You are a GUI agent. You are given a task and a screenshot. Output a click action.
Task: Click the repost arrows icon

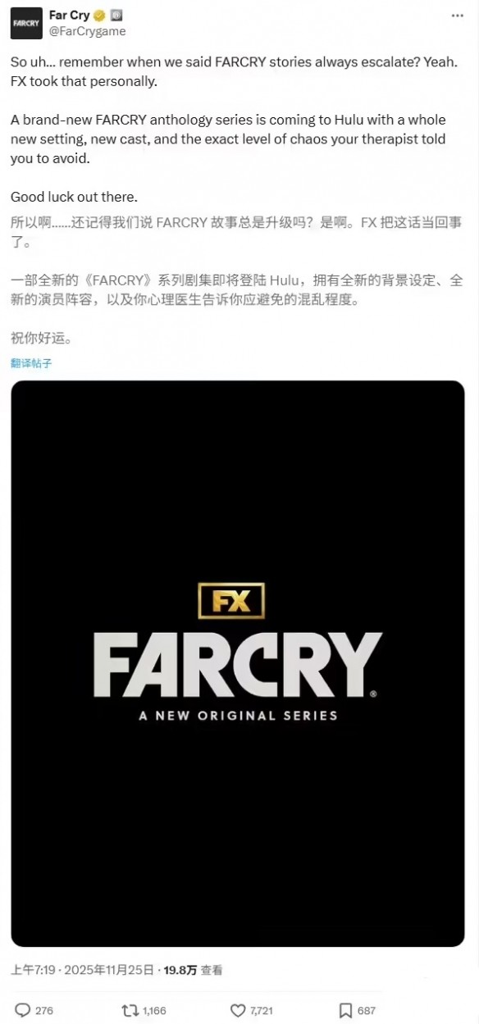coord(130,1010)
